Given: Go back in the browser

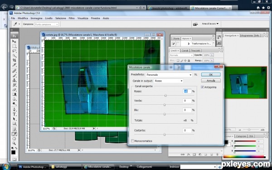Looking at the screenshot, I should pos(5,7).
